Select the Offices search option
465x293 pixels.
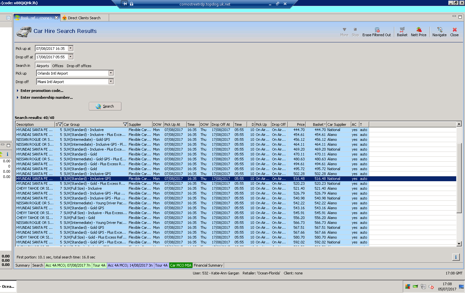click(x=58, y=66)
